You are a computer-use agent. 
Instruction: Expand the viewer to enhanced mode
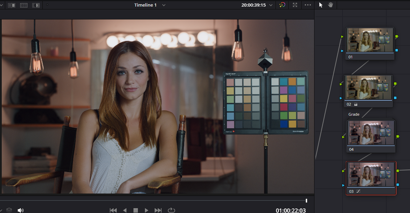click(295, 5)
